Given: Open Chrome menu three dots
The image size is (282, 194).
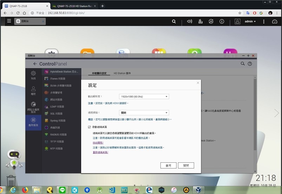Looking at the screenshot, I should (277, 13).
